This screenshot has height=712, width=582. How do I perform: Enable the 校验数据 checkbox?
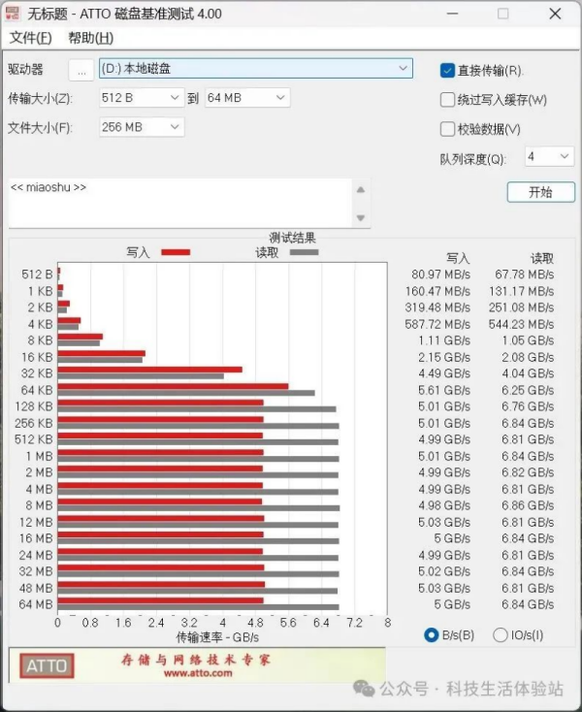447,128
